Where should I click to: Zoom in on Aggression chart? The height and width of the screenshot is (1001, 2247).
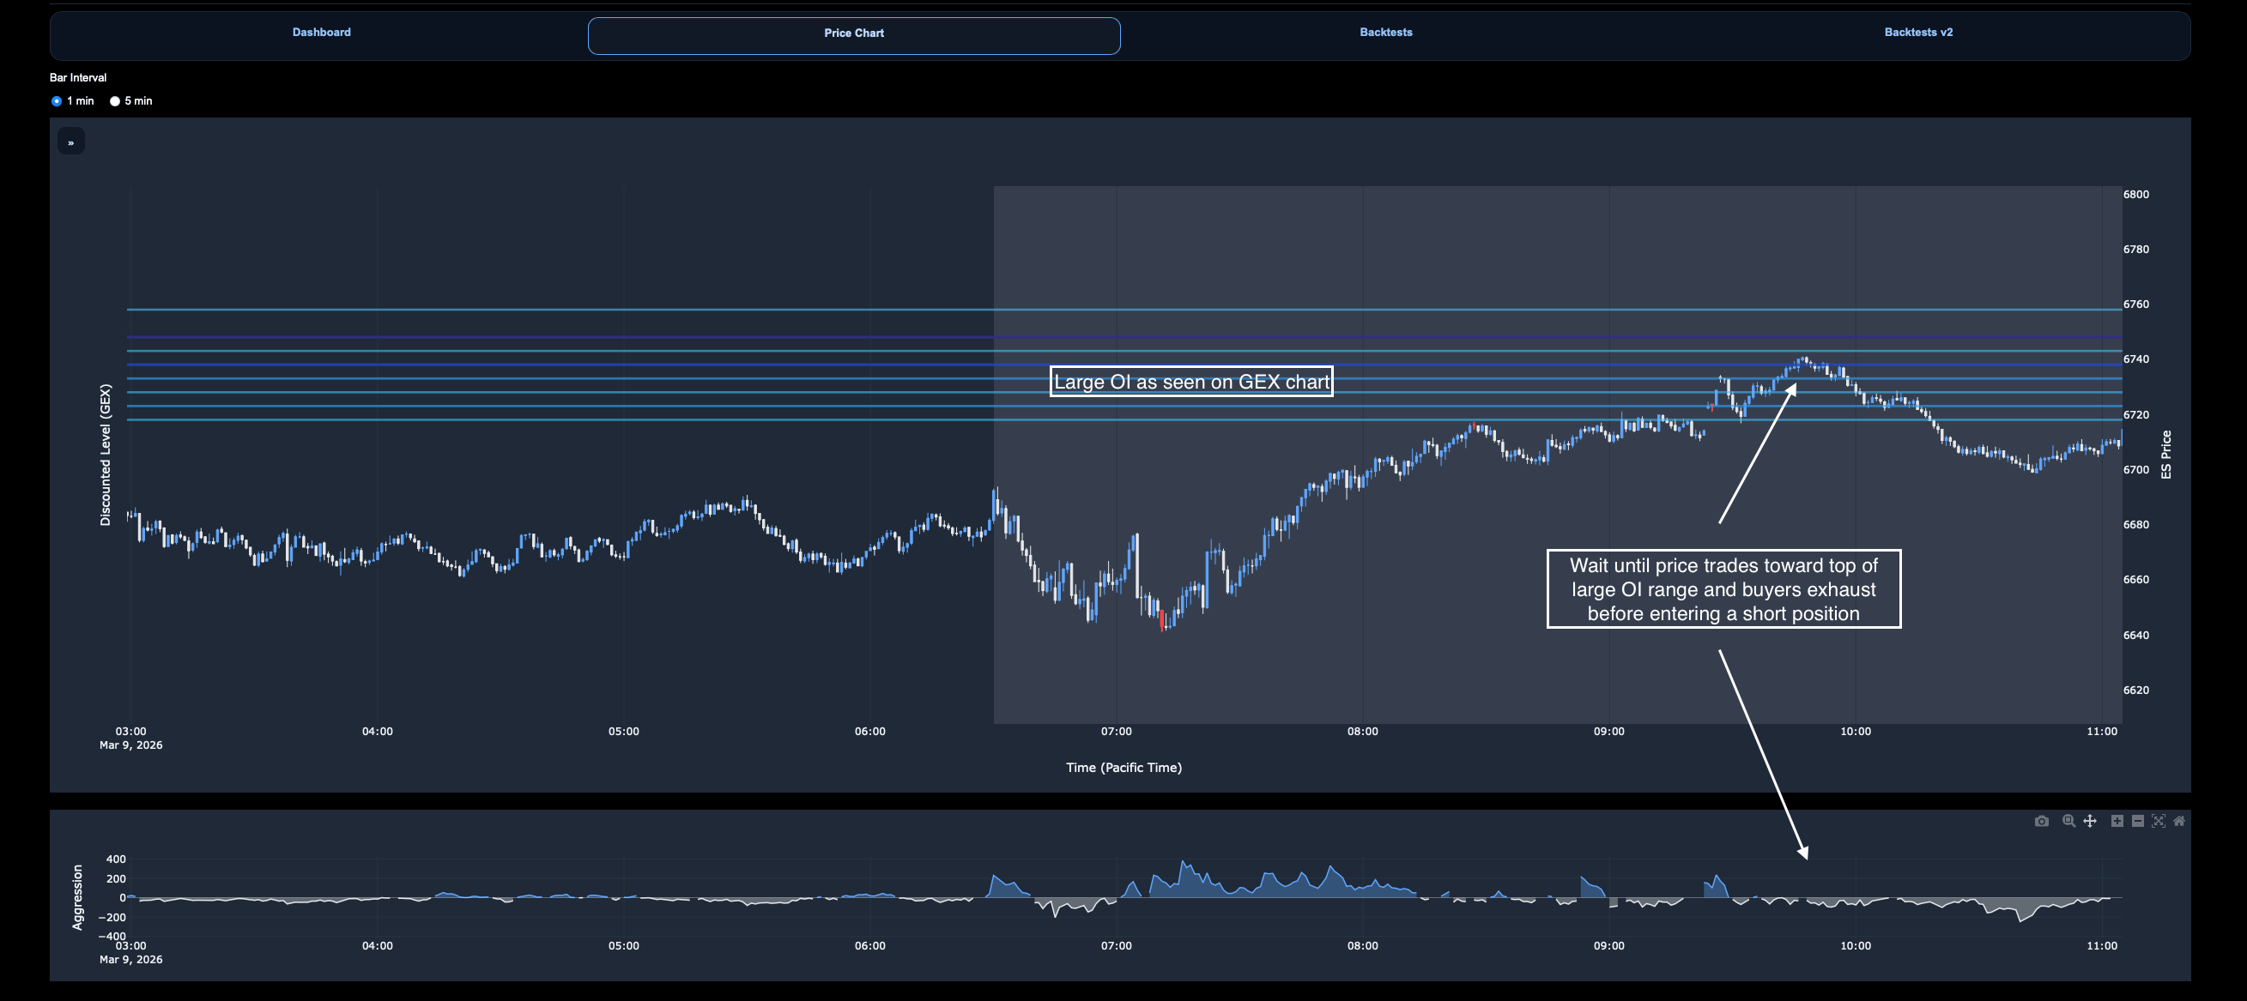click(x=2117, y=822)
